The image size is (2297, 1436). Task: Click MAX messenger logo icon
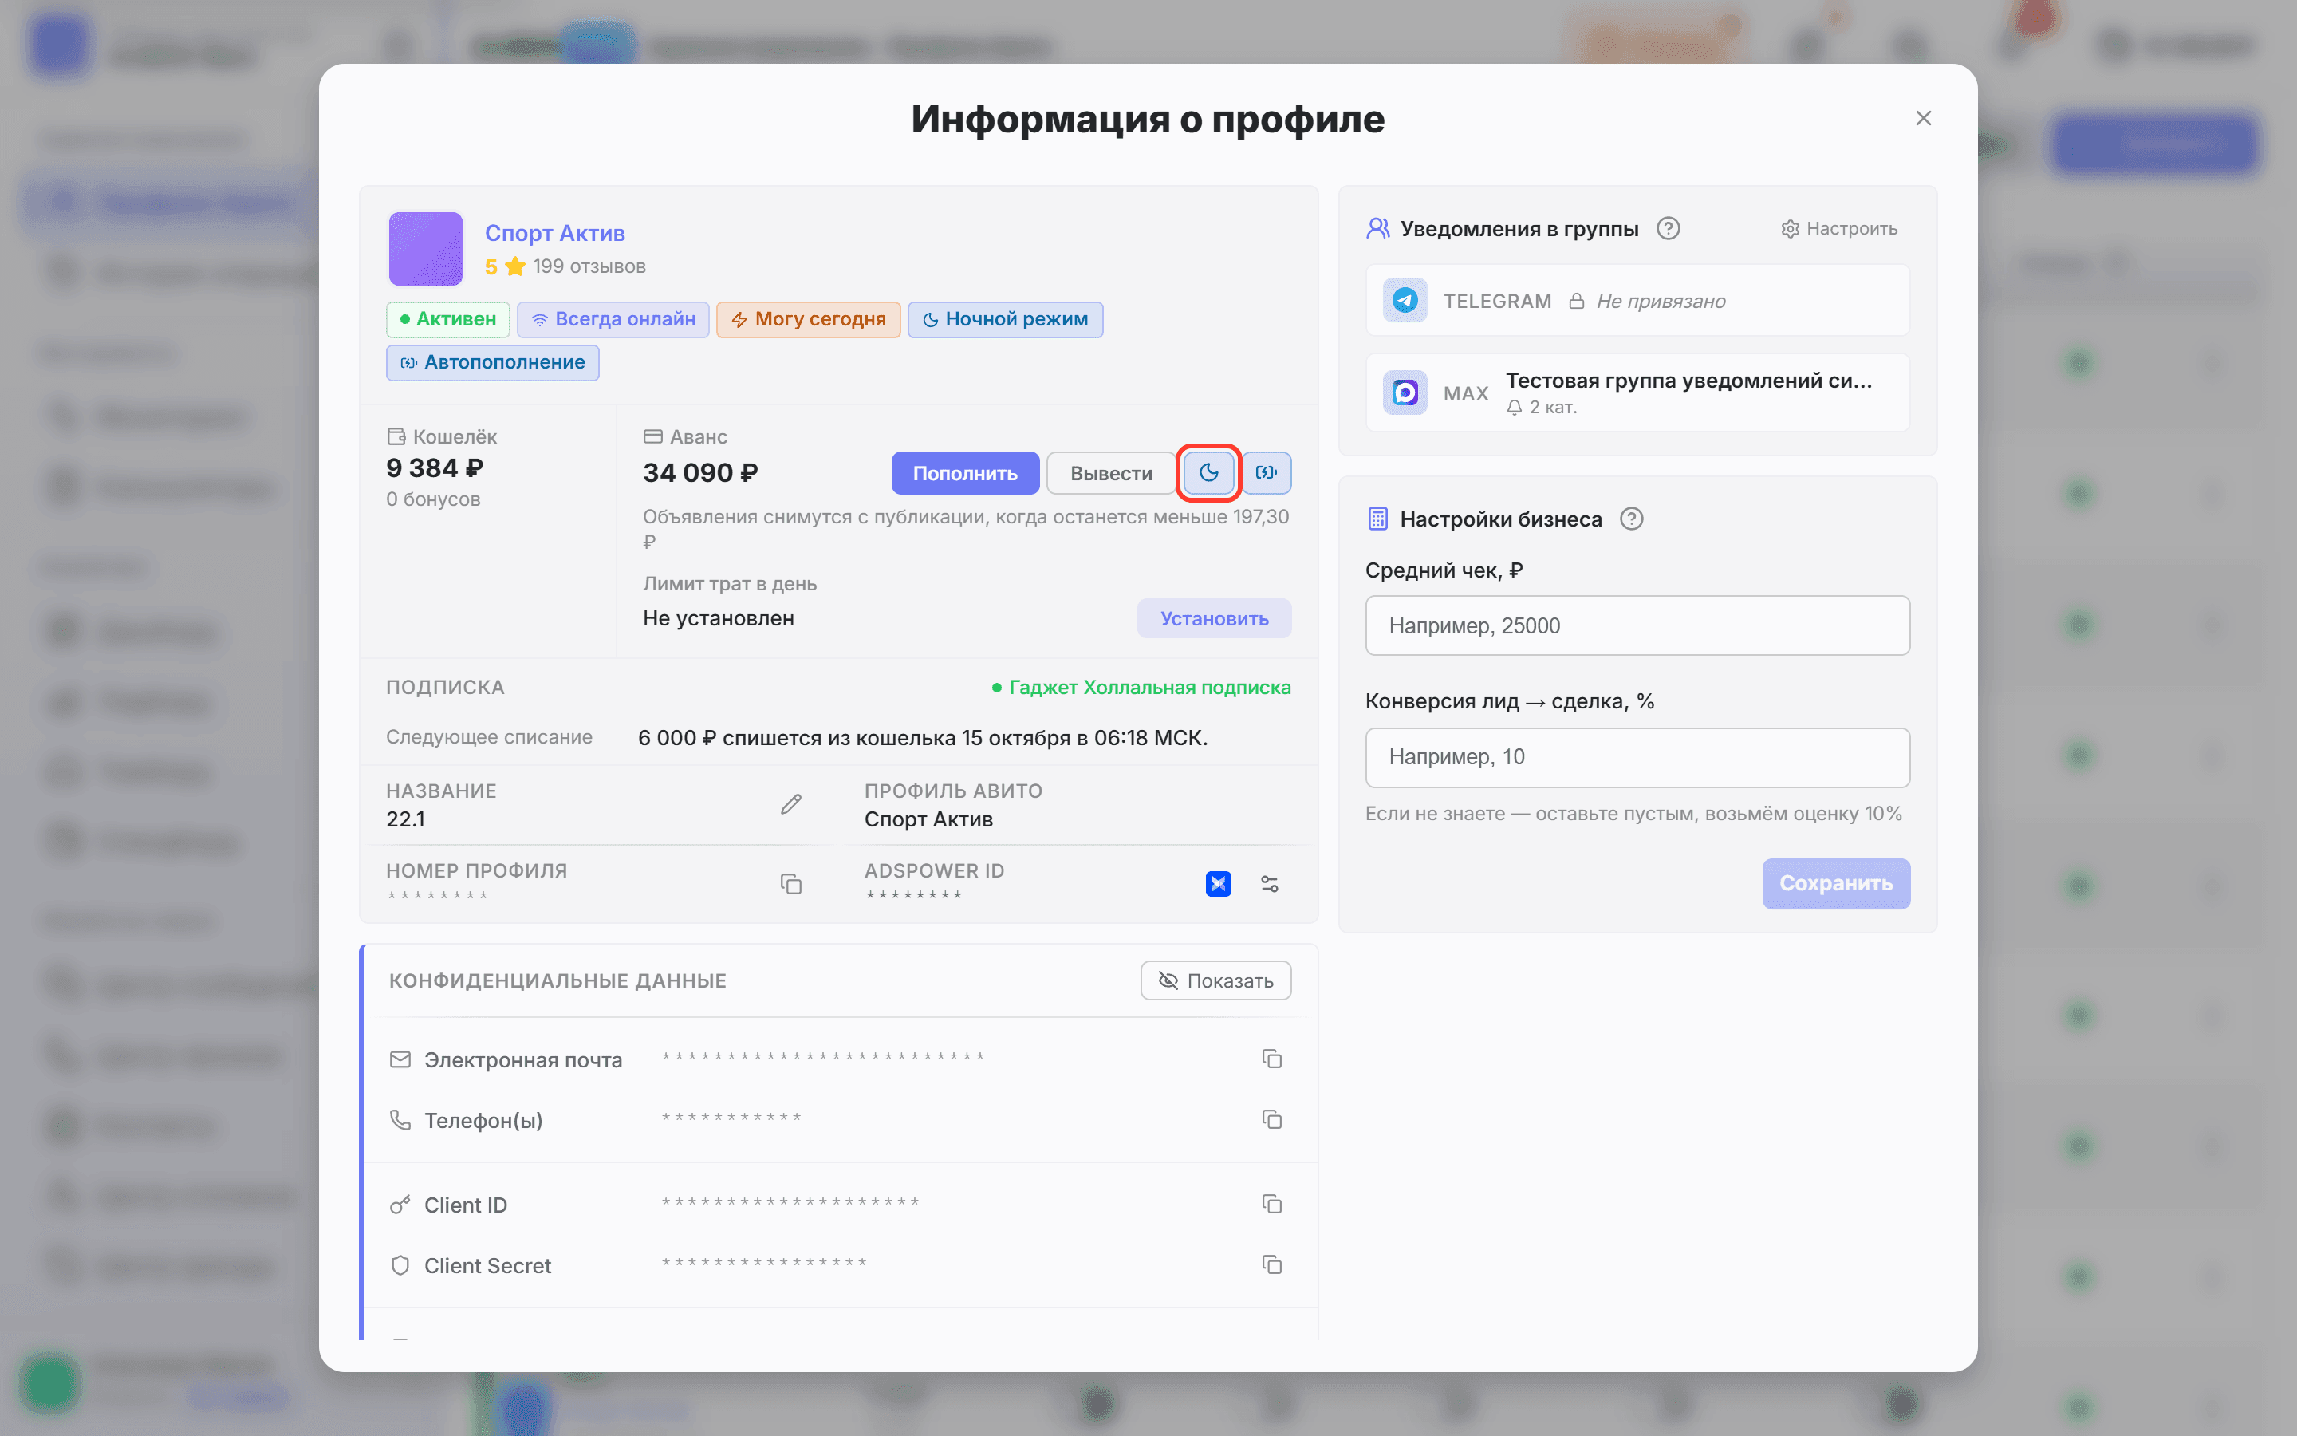[x=1405, y=393]
